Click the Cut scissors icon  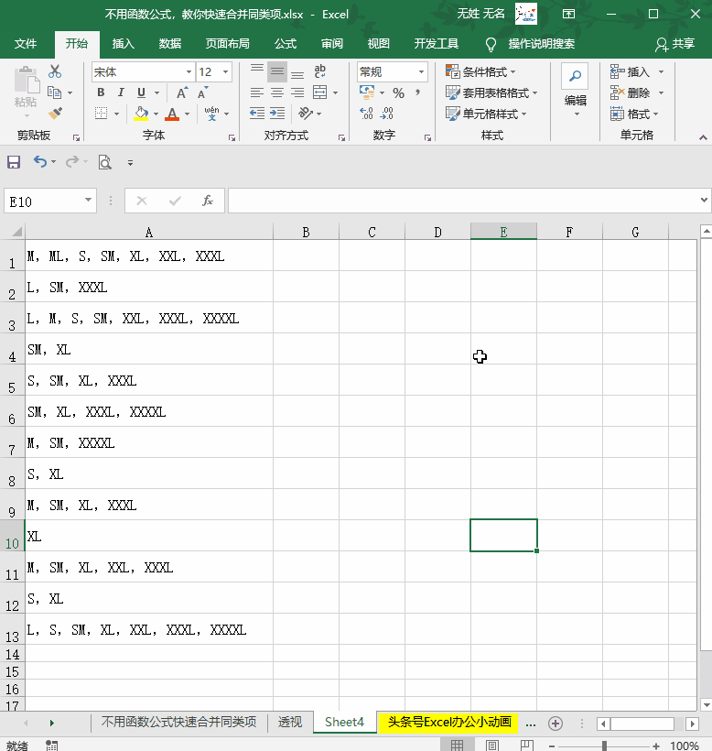55,71
